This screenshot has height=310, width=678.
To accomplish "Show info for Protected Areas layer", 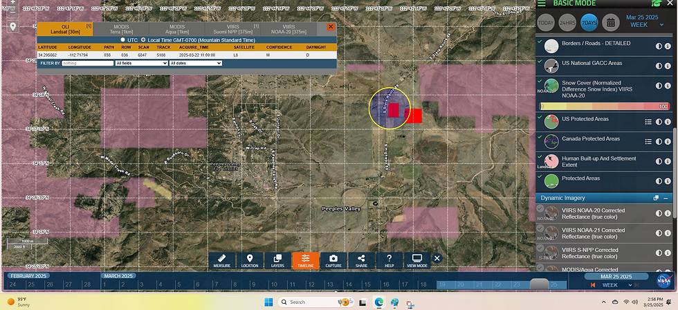I will coord(668,181).
